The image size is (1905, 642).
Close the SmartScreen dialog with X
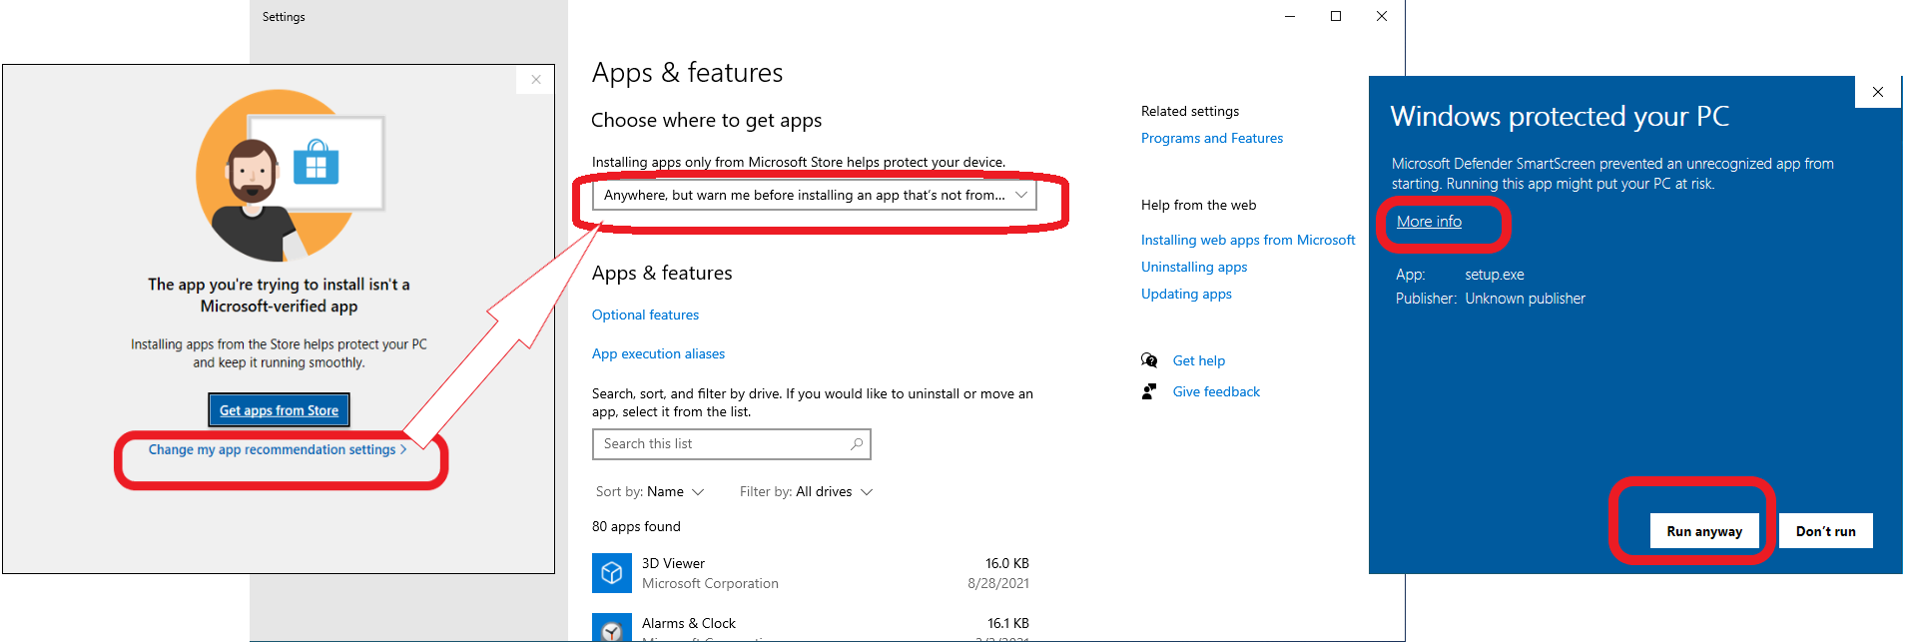click(x=1878, y=92)
